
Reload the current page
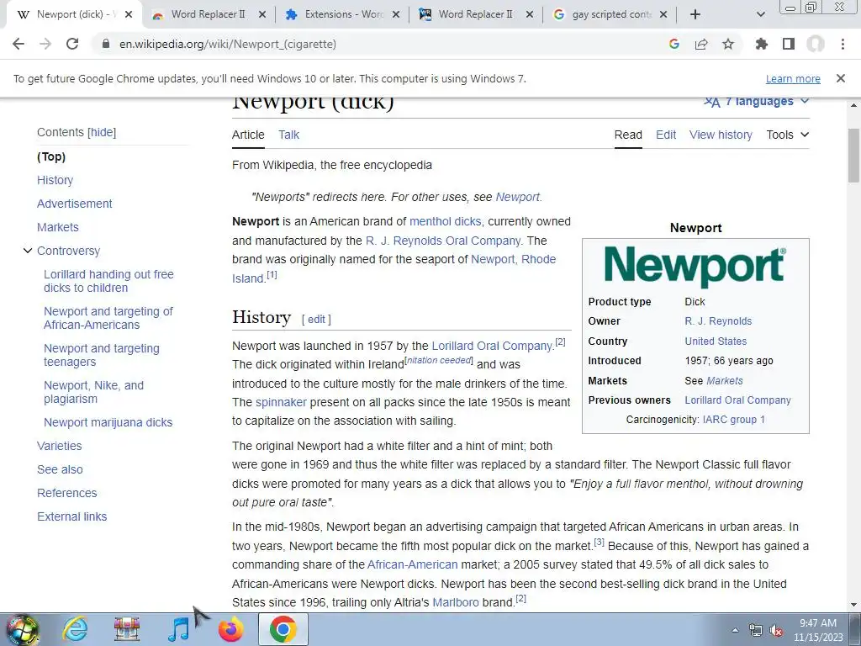click(72, 44)
